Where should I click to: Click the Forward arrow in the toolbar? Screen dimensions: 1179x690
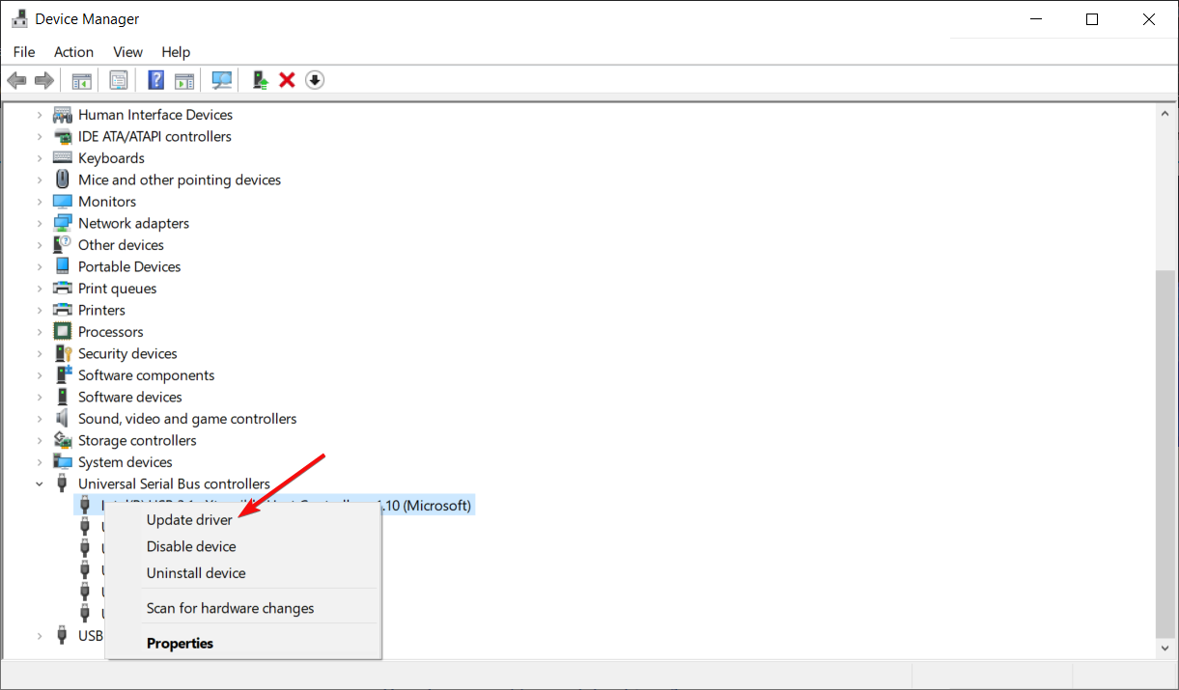pyautogui.click(x=43, y=80)
